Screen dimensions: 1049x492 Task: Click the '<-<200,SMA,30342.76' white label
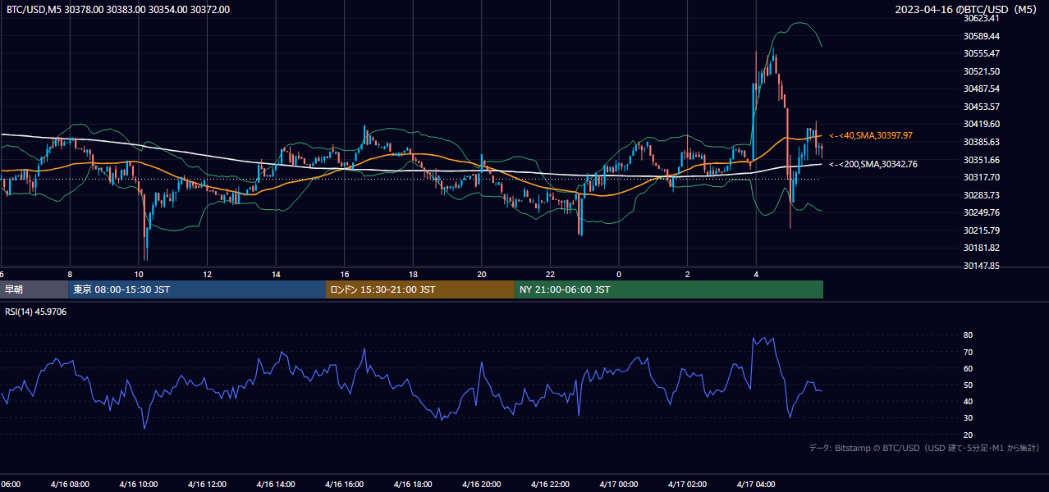[x=873, y=164]
